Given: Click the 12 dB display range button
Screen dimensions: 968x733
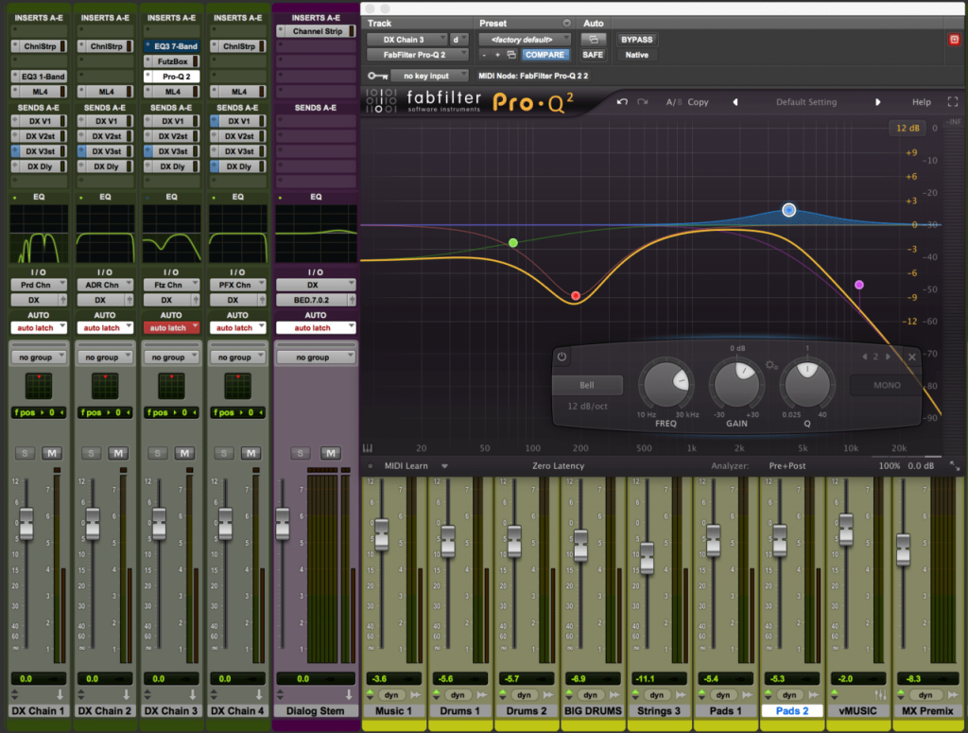Looking at the screenshot, I should click(x=907, y=128).
